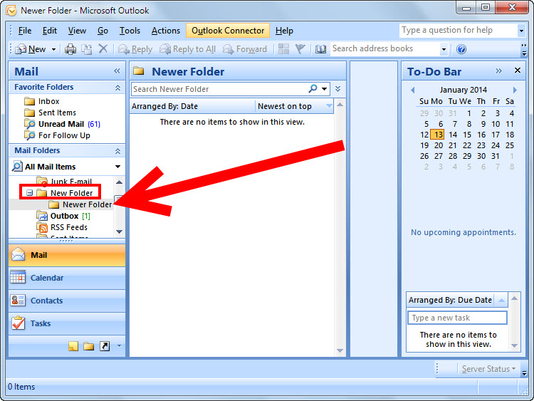Click the Move to Folder toolbar icon
The image size is (534, 401).
(86, 49)
